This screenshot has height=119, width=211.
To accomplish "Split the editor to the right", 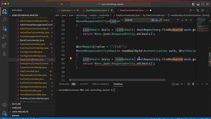I will tap(202, 10).
